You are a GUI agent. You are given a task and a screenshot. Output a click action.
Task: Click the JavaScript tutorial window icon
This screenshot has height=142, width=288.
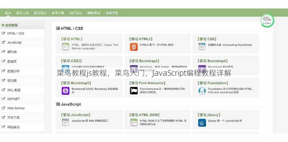[x=65, y=122]
